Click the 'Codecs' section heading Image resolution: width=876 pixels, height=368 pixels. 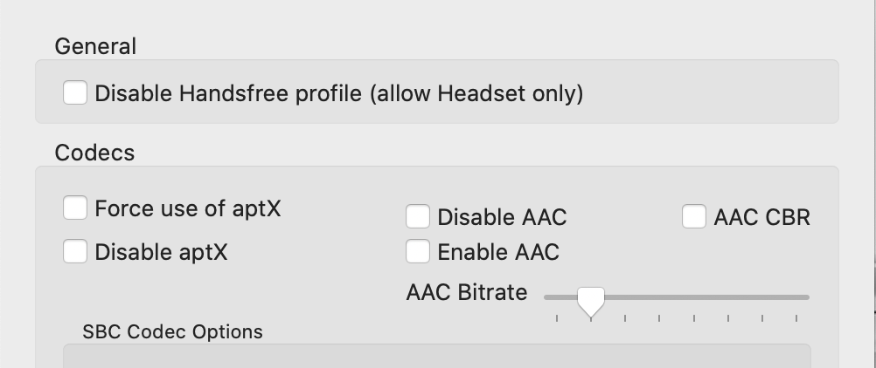94,153
